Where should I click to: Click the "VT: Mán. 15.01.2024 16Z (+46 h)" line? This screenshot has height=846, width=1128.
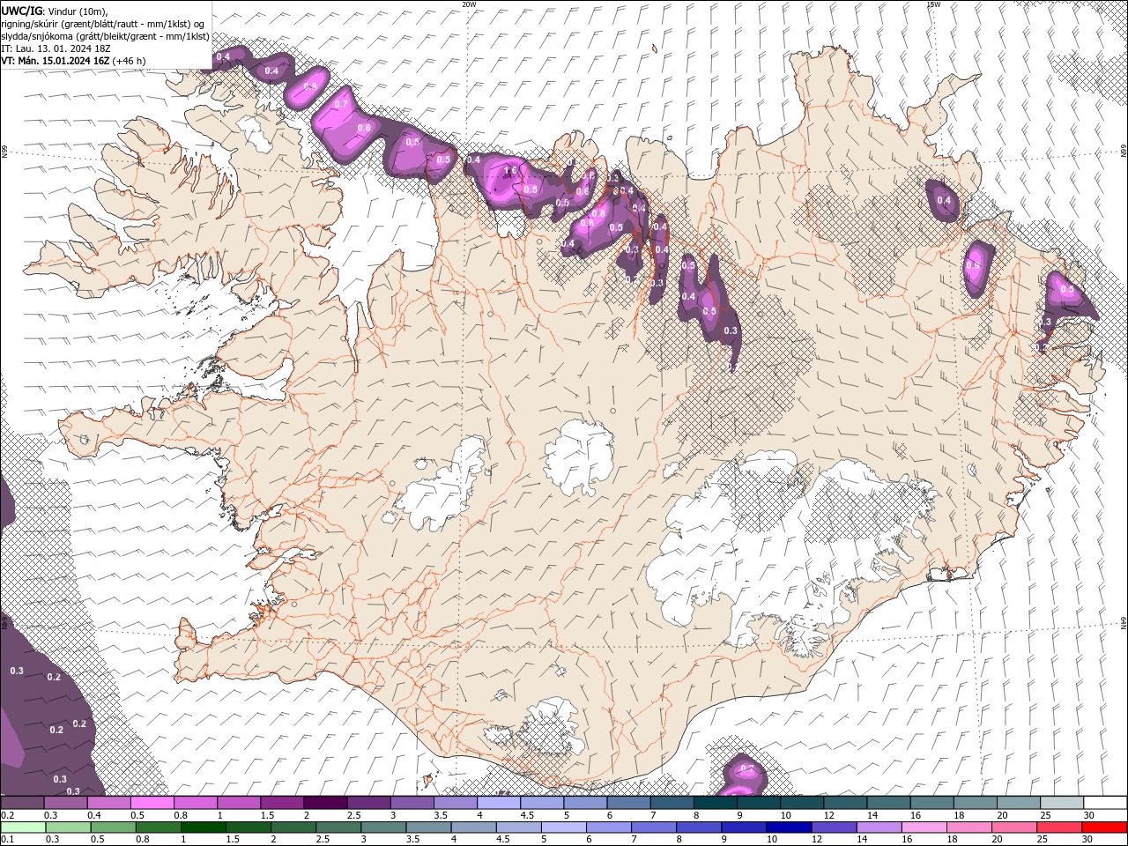pos(73,60)
